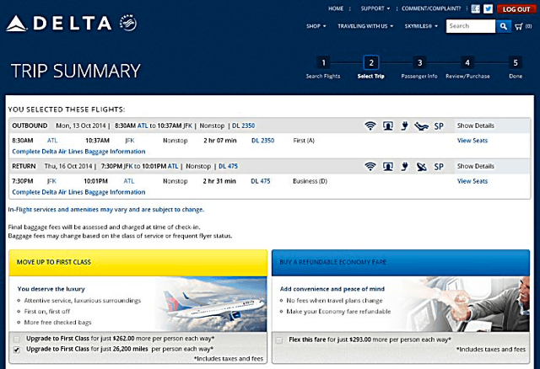Screen dimensions: 540x369
Task: Click the search magnifier button
Action: pyautogui.click(x=503, y=26)
